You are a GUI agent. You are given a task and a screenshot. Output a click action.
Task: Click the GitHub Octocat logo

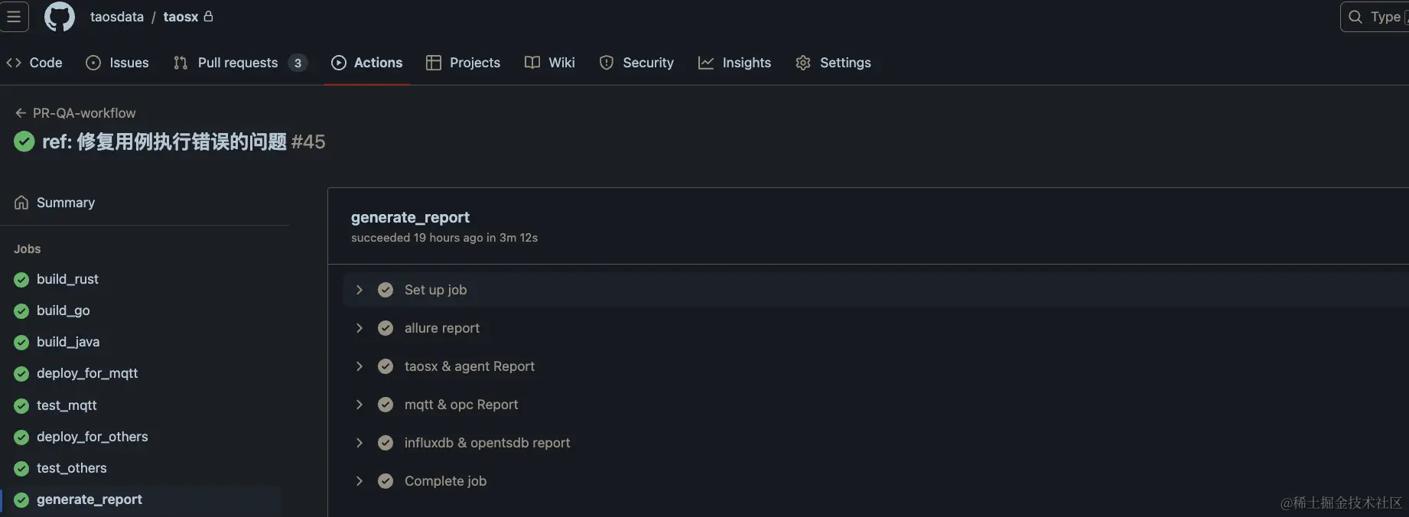60,17
